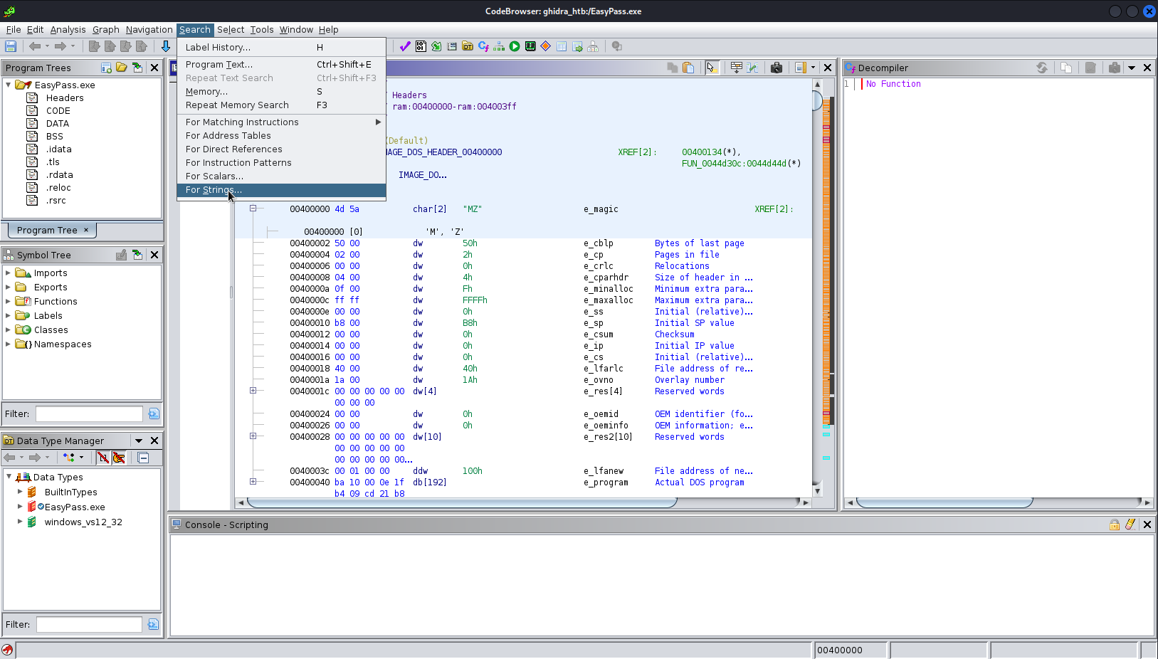Viewport: 1158px width, 659px height.
Task: Collapse the EasyPass.exe program tree root
Action: pos(9,85)
